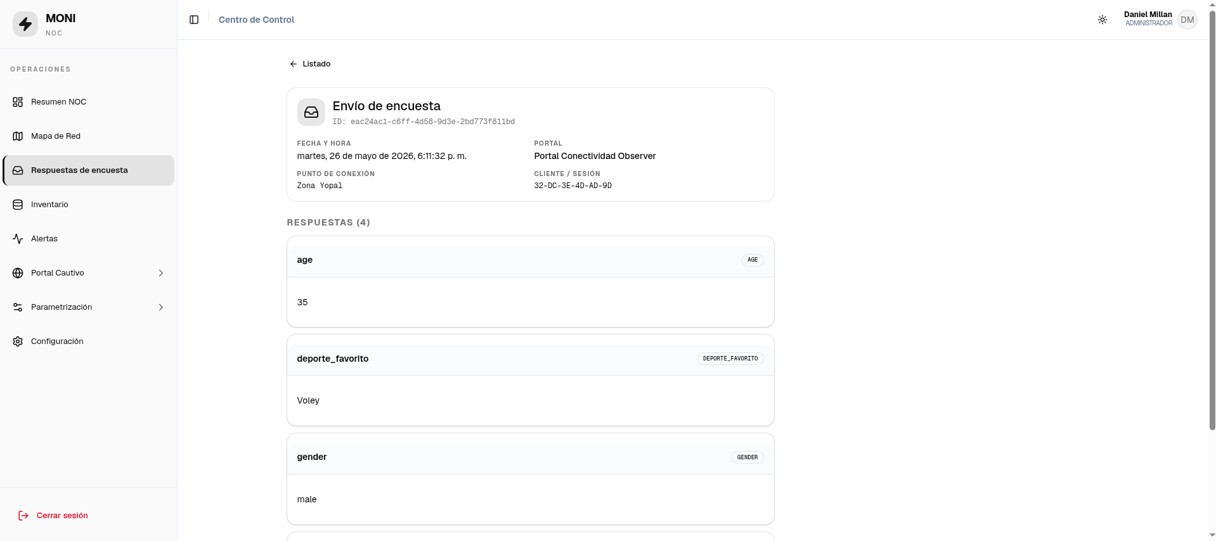Click the Respuestas de encuesta inbox icon
This screenshot has width=1216, height=541.
click(x=18, y=170)
